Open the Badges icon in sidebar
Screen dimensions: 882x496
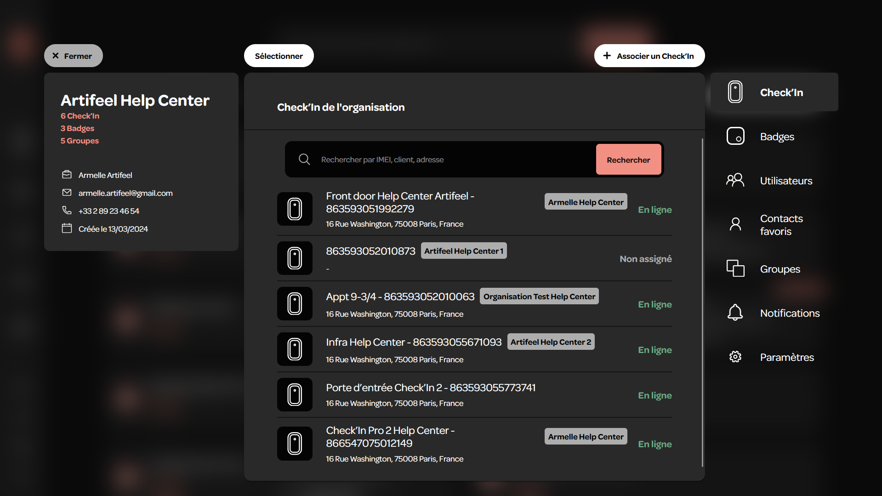(735, 136)
